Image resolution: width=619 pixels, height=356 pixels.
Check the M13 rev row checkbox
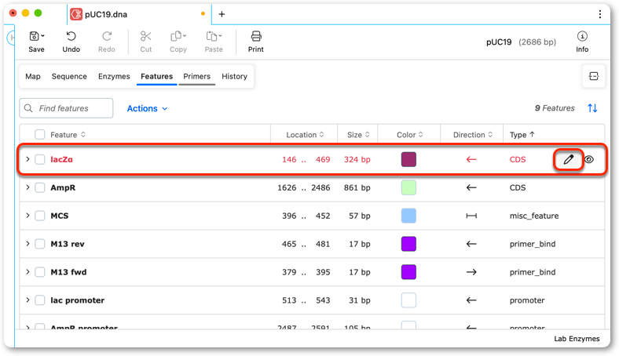click(39, 244)
